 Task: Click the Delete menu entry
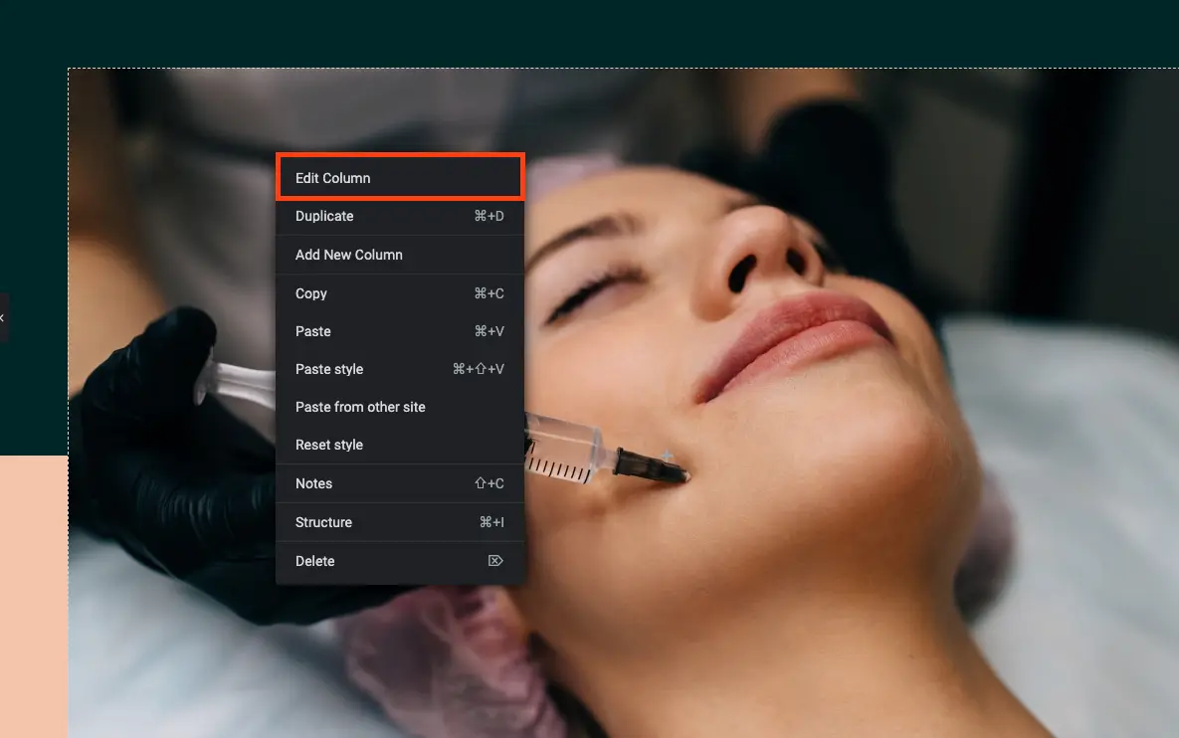(314, 561)
